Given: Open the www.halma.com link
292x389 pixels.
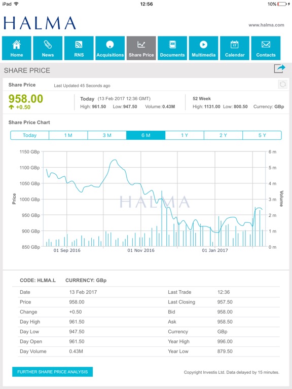Looking at the screenshot, I should pyautogui.click(x=266, y=25).
